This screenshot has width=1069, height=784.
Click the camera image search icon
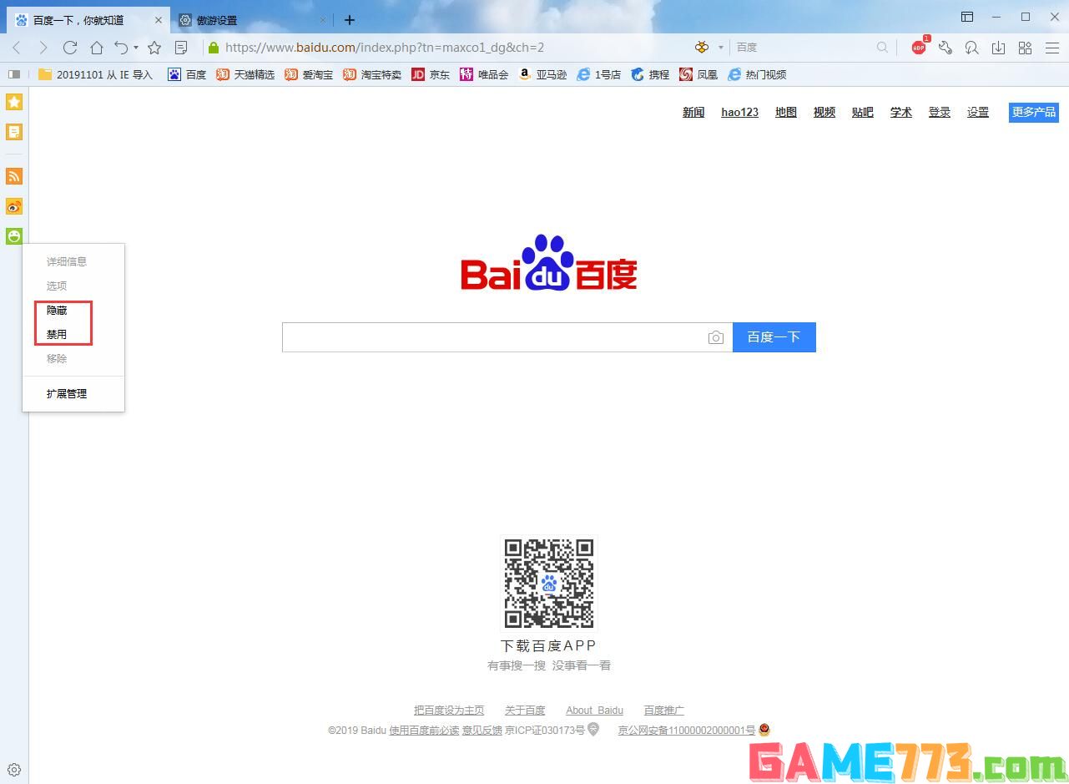tap(715, 337)
